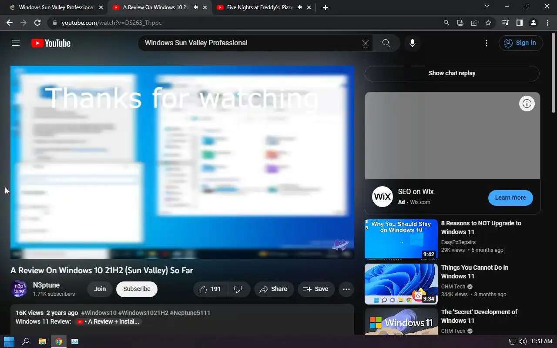Viewport: 557px width, 348px height.
Task: Start voice search with microphone icon
Action: click(x=413, y=43)
